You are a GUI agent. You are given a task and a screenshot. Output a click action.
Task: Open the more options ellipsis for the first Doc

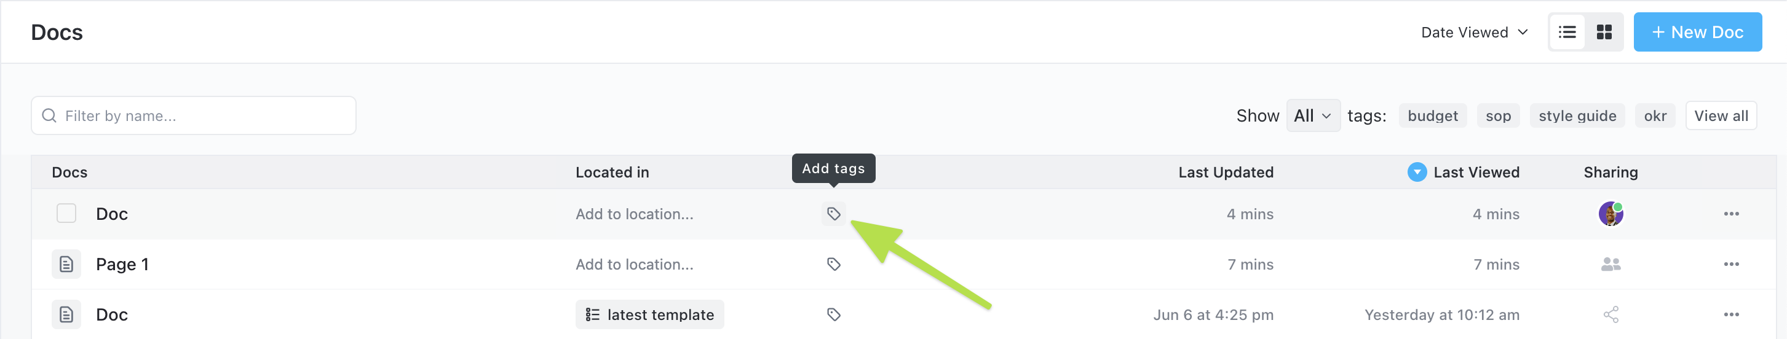click(x=1731, y=214)
